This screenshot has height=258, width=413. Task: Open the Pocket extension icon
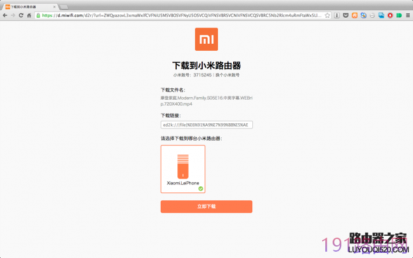346,15
